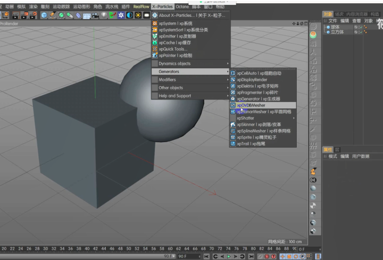Play the animation forward
The width and height of the screenshot is (383, 260).
[229, 256]
